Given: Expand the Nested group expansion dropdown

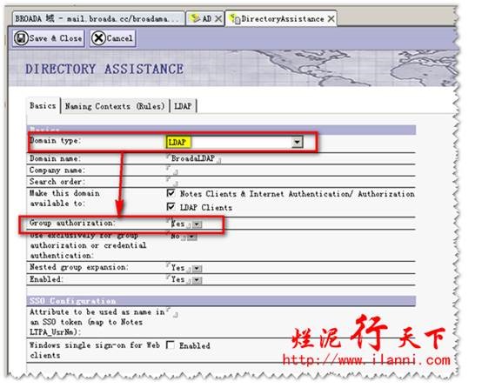Looking at the screenshot, I should click(197, 269).
